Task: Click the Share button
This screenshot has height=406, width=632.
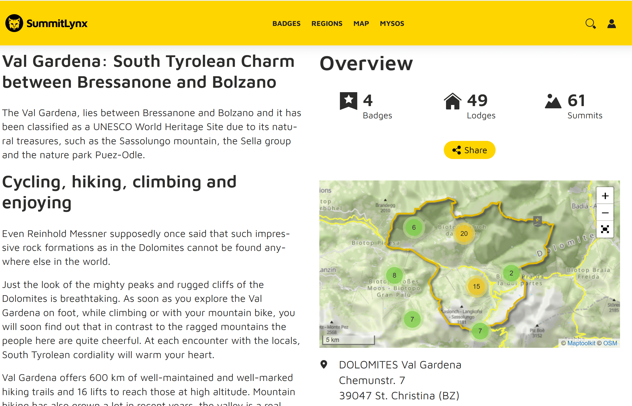Action: pyautogui.click(x=469, y=150)
